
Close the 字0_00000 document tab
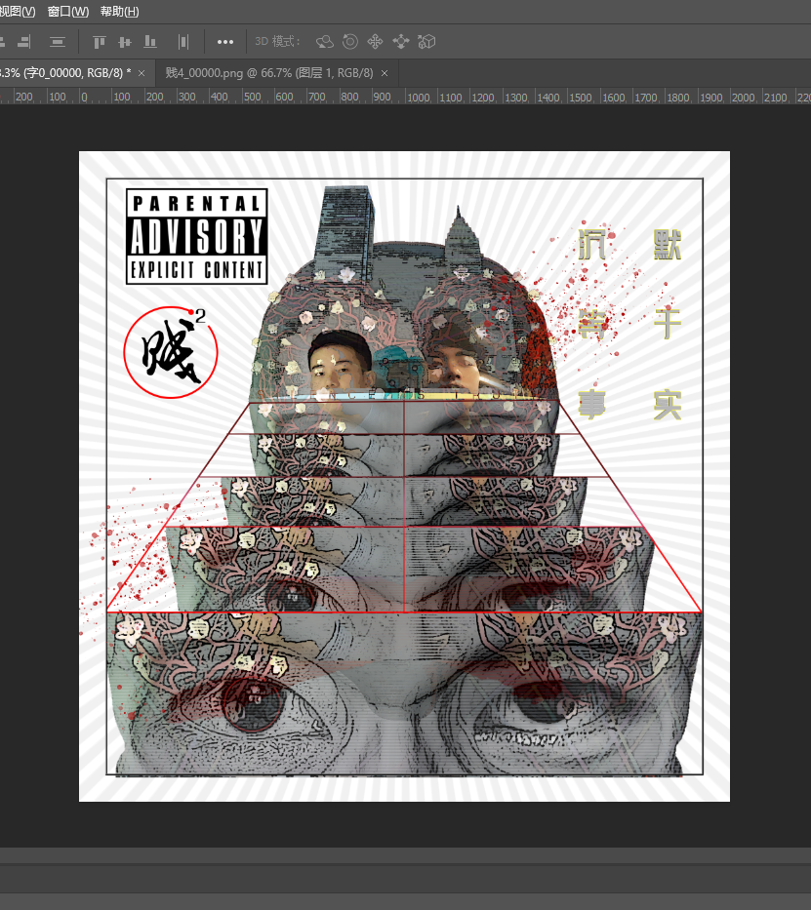[142, 74]
